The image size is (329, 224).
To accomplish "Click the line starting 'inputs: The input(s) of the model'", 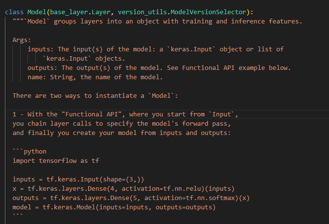I will tap(156, 49).
